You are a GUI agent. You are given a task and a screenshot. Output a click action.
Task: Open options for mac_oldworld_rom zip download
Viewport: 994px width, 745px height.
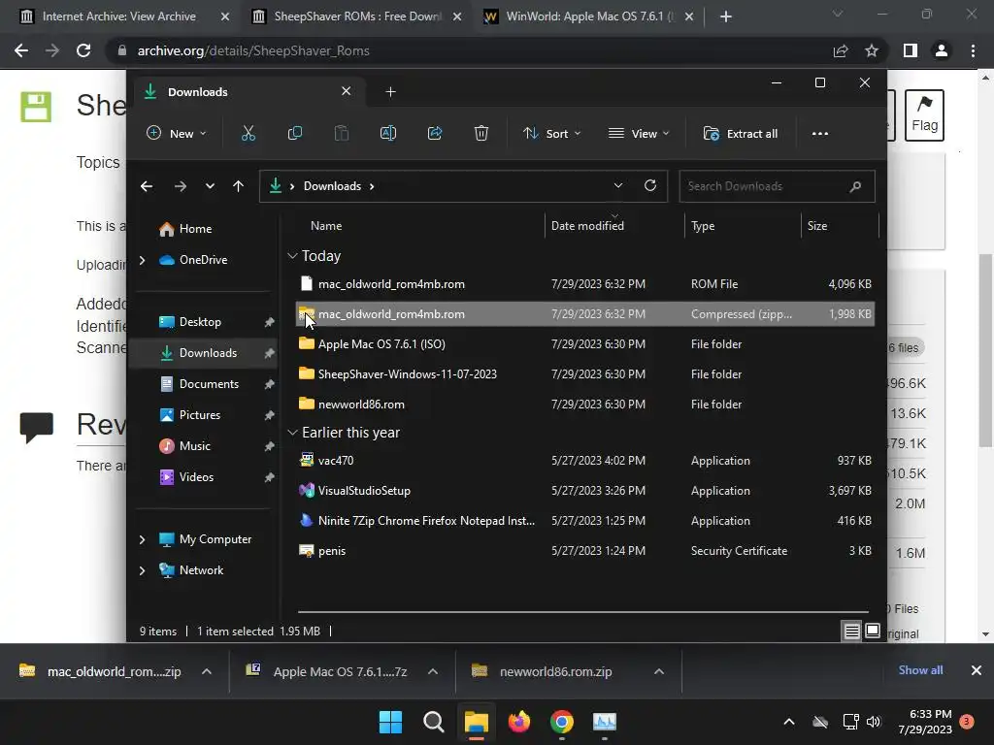pos(207,671)
